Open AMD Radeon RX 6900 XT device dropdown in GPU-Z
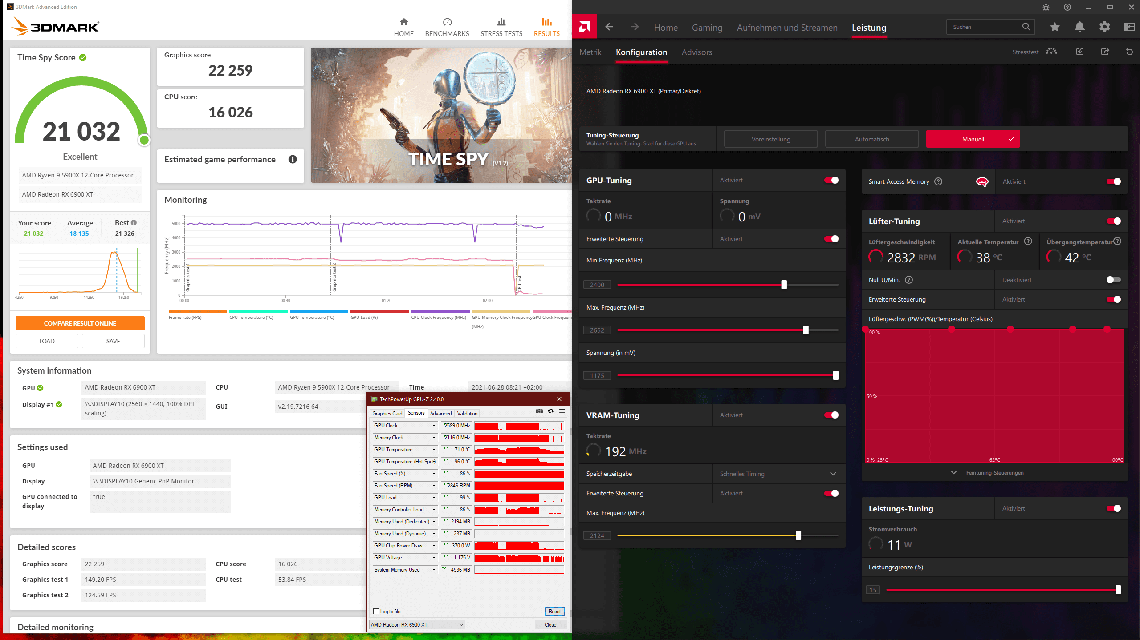This screenshot has width=1140, height=640. (x=417, y=624)
